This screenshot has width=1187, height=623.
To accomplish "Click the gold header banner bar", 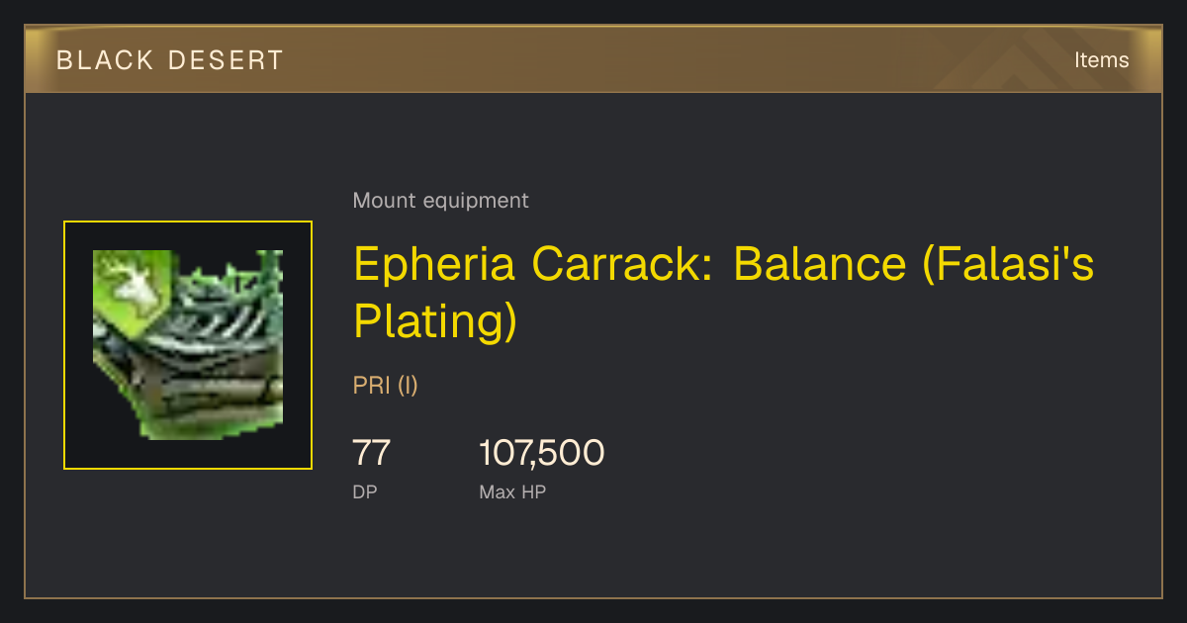I will (593, 59).
